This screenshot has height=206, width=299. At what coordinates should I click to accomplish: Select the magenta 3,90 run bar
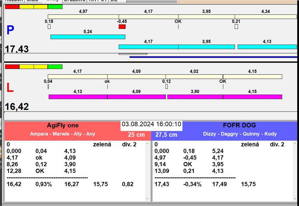click(x=195, y=97)
